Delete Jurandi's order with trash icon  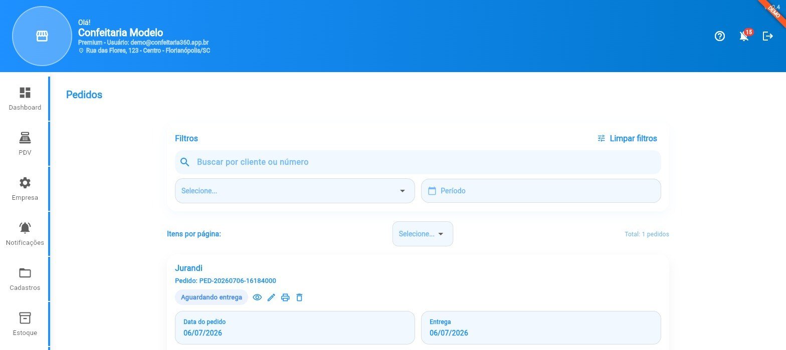[299, 297]
